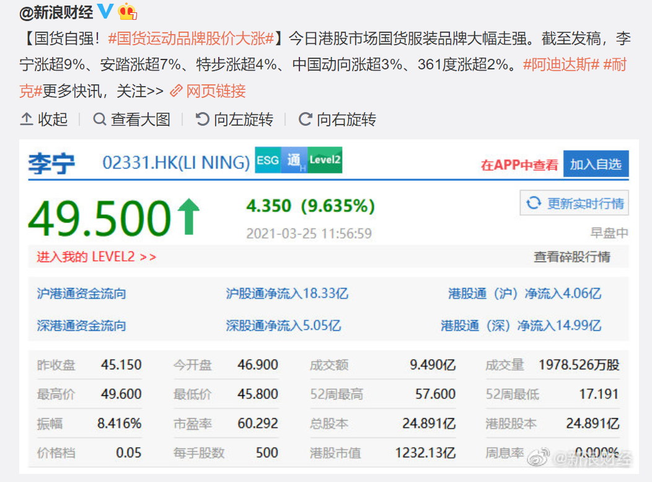652x482 pixels.
Task: Click 深股通净流入5.05亿 text
Action: [283, 325]
